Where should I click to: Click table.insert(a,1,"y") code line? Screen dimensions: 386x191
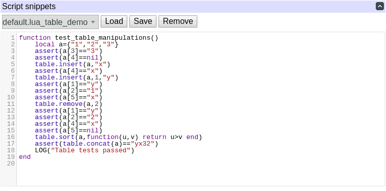77,77
